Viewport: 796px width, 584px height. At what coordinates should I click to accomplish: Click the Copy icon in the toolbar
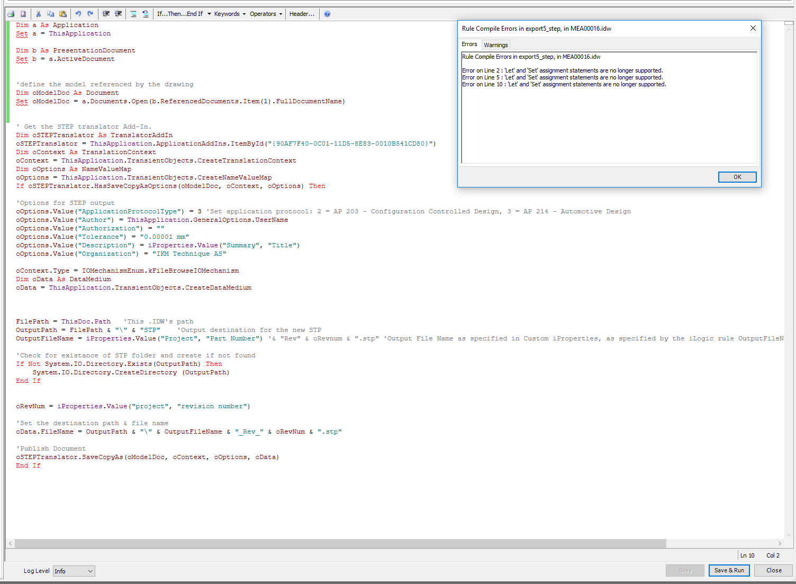50,14
